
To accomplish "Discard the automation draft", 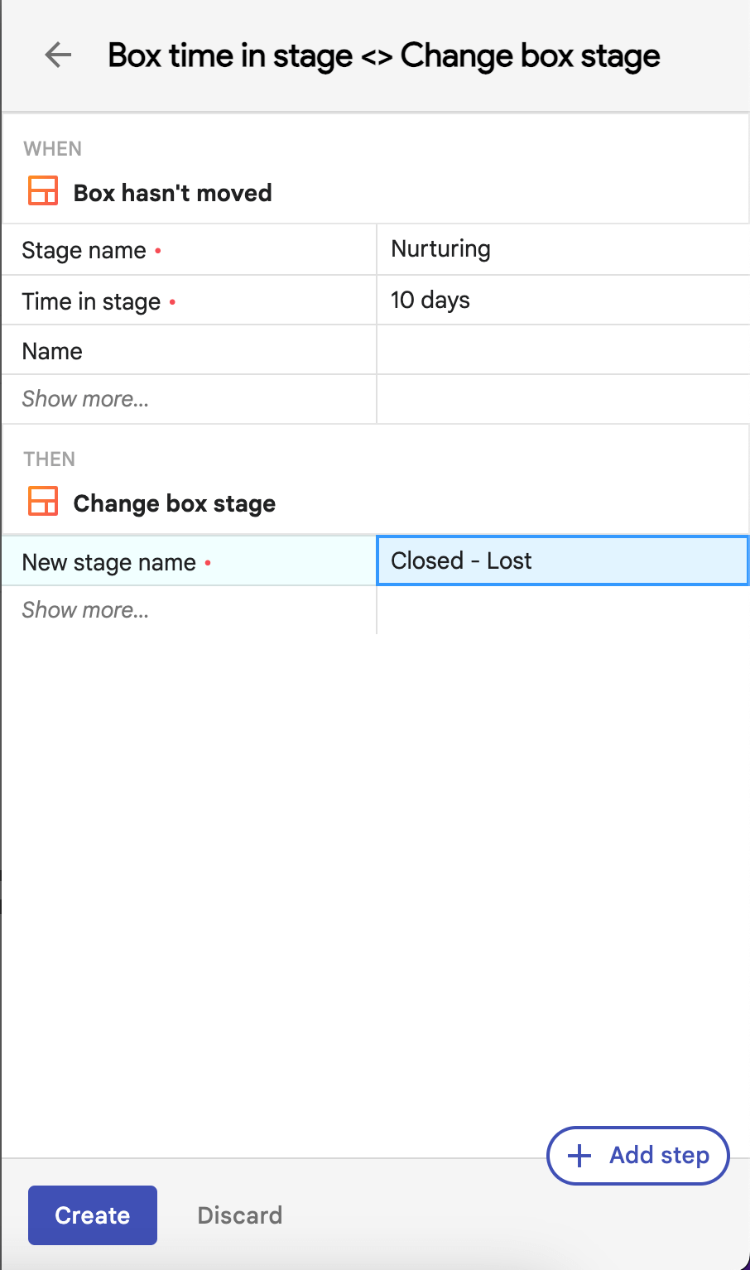I will click(x=239, y=1215).
